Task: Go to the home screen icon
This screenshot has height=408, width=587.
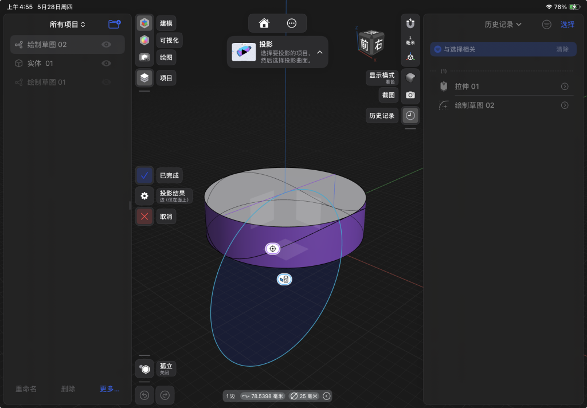Action: pyautogui.click(x=264, y=23)
